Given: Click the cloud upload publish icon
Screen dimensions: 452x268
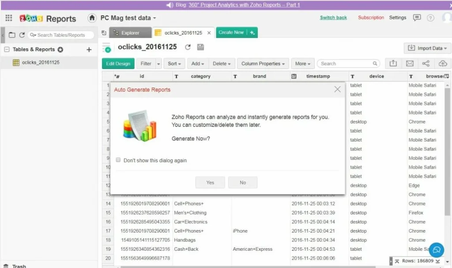Looking at the screenshot, I should [x=442, y=64].
